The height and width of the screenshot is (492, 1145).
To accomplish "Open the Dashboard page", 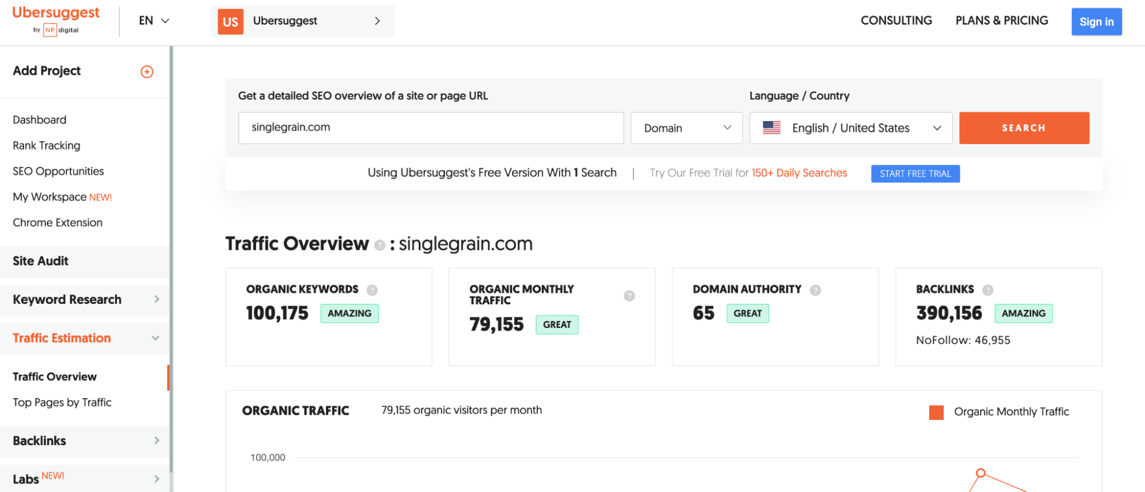I will 40,120.
